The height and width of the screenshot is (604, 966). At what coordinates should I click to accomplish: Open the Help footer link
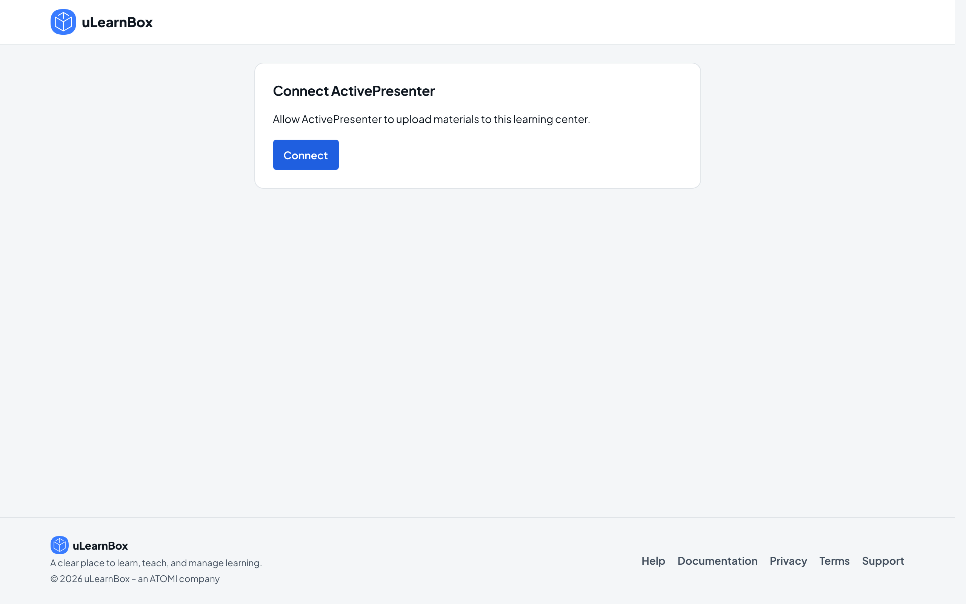(x=653, y=561)
